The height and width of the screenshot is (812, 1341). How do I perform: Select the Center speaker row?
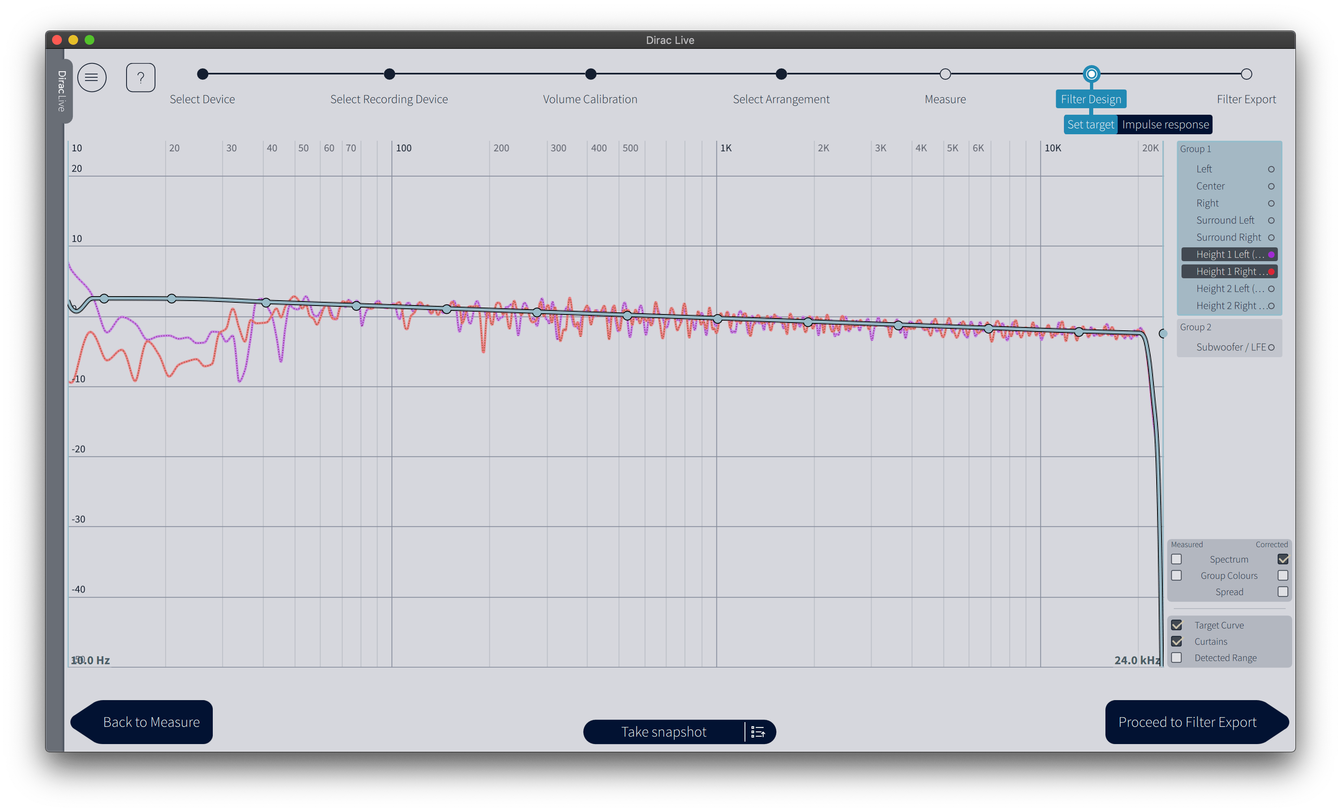coord(1230,186)
